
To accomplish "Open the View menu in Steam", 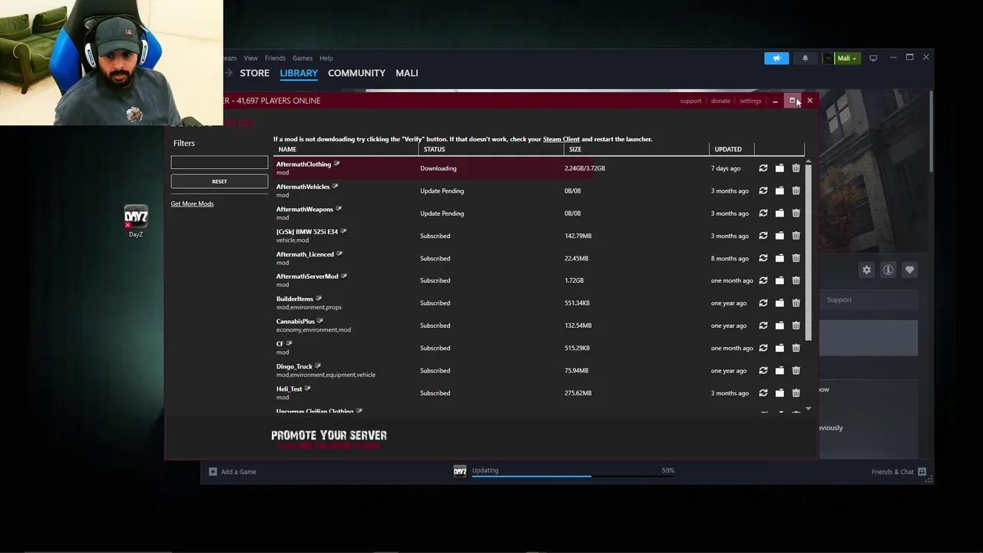I will pos(251,58).
